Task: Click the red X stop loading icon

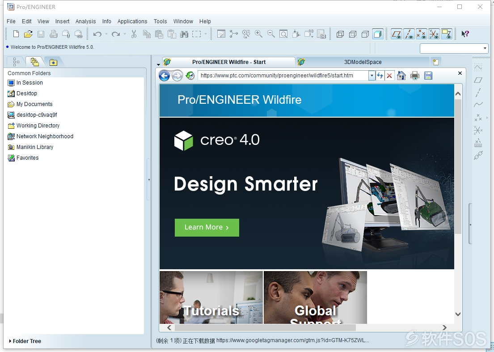Action: (x=389, y=76)
